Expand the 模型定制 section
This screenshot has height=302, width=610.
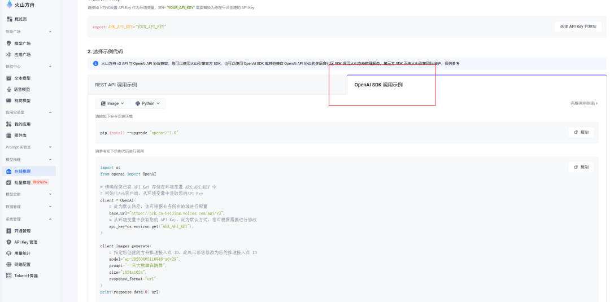(x=50, y=194)
